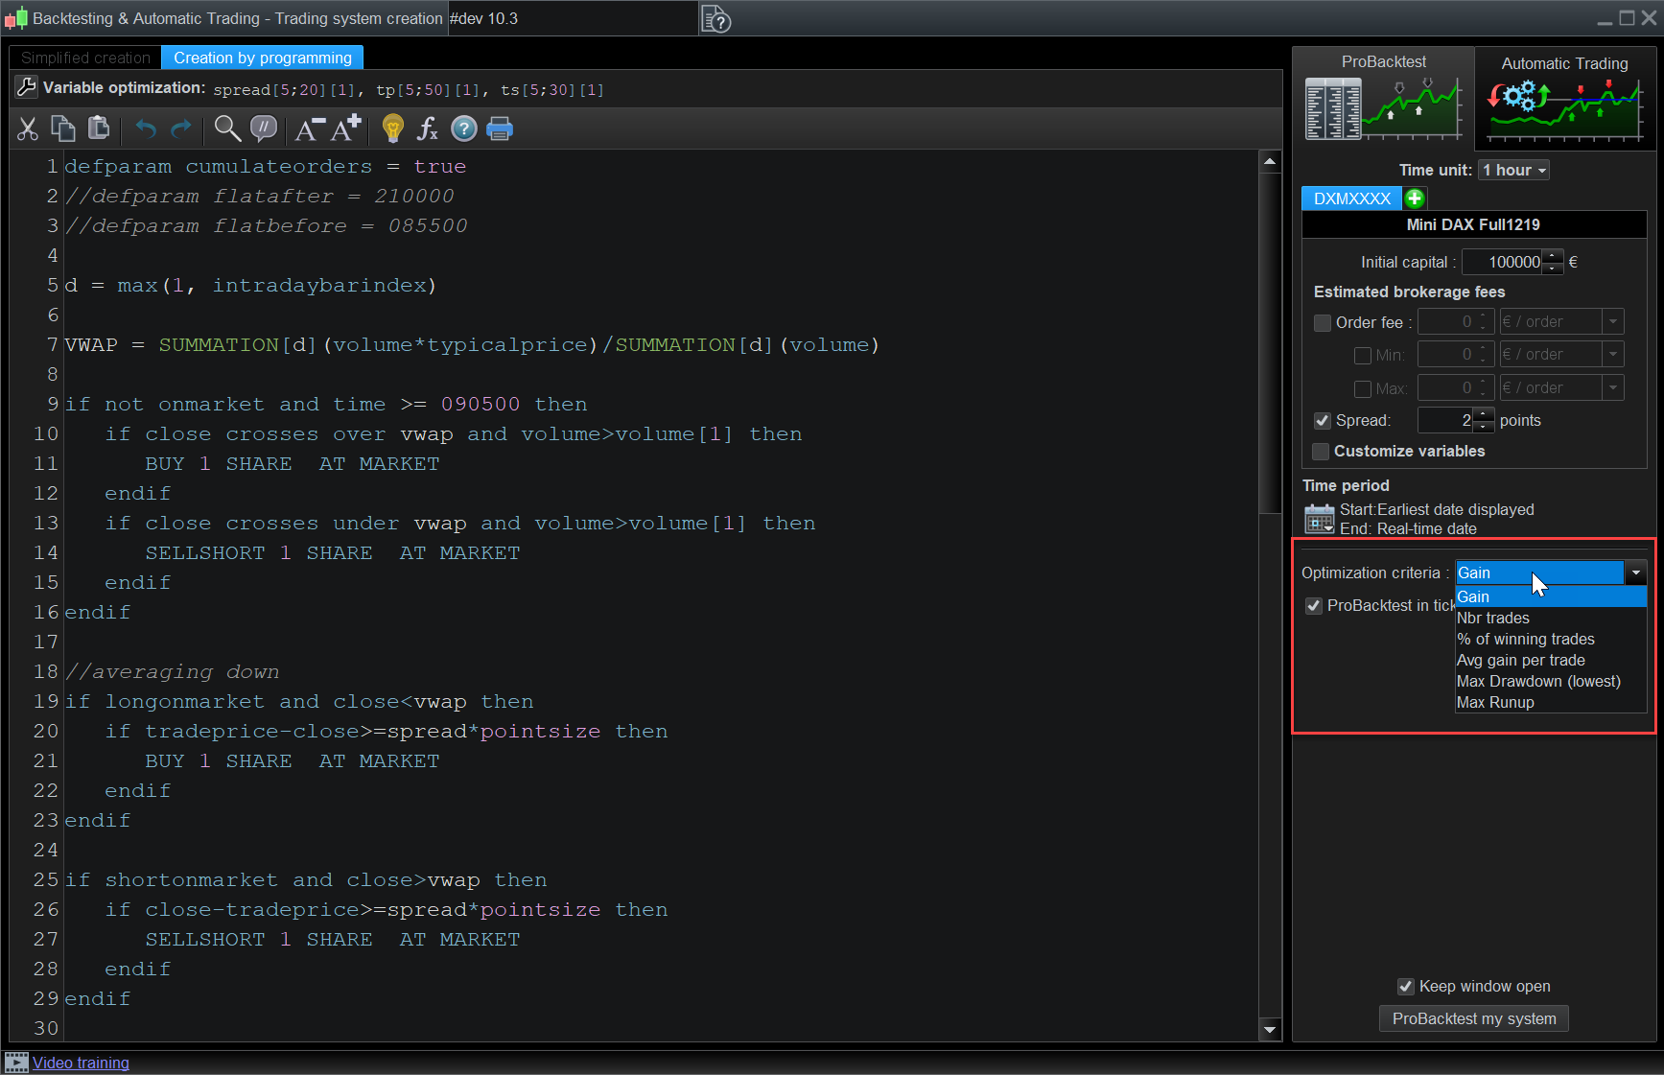
Task: Click the wrench variable optimization icon
Action: click(27, 87)
